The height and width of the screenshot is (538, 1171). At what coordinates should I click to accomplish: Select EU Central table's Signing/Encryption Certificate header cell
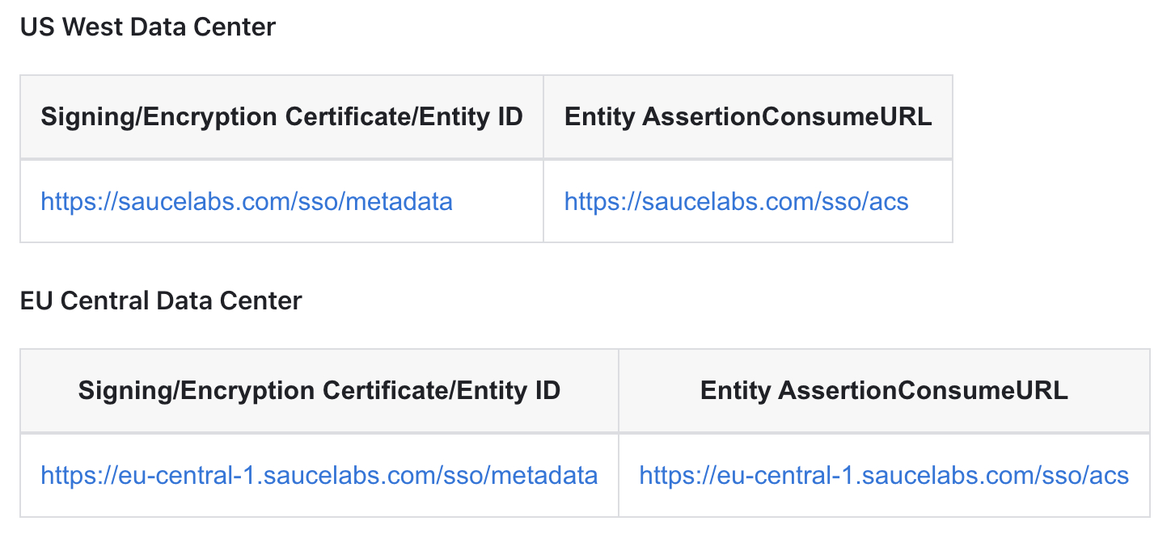(319, 391)
